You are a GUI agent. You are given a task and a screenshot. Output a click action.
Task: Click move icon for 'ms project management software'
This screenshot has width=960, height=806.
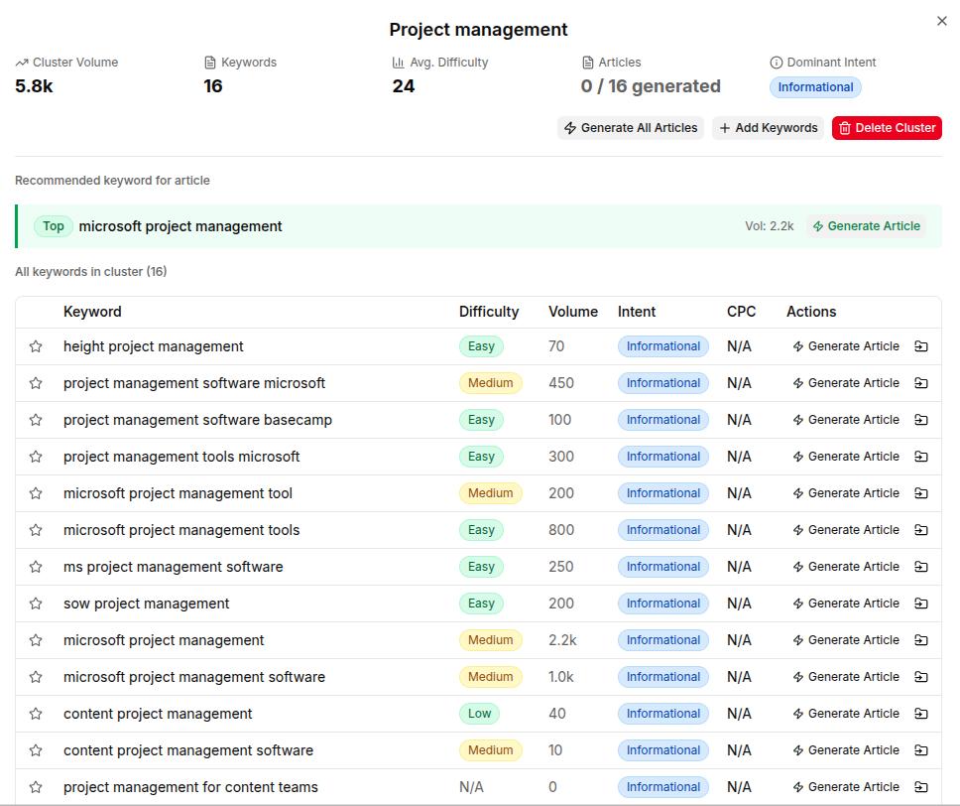coord(920,567)
